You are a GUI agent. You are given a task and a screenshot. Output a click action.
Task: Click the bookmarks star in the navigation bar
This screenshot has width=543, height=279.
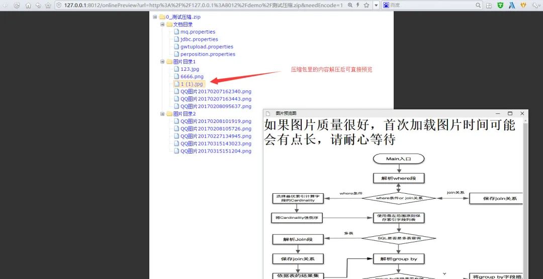tap(48, 5)
